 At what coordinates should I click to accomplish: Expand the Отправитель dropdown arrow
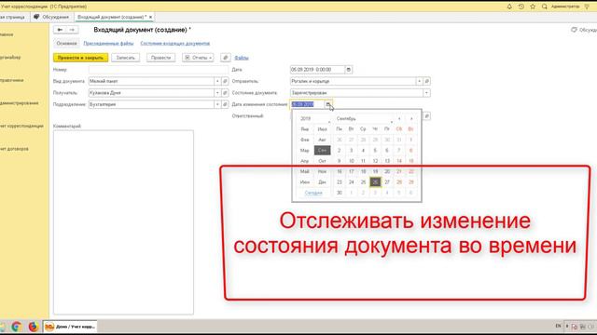(x=419, y=81)
